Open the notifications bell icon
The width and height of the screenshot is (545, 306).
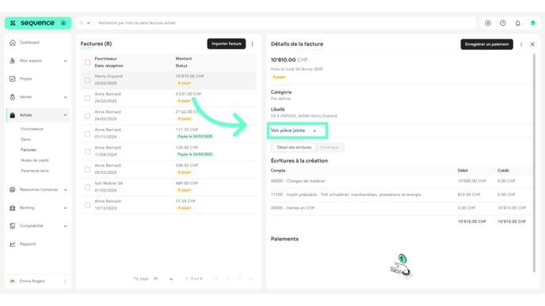pos(517,23)
